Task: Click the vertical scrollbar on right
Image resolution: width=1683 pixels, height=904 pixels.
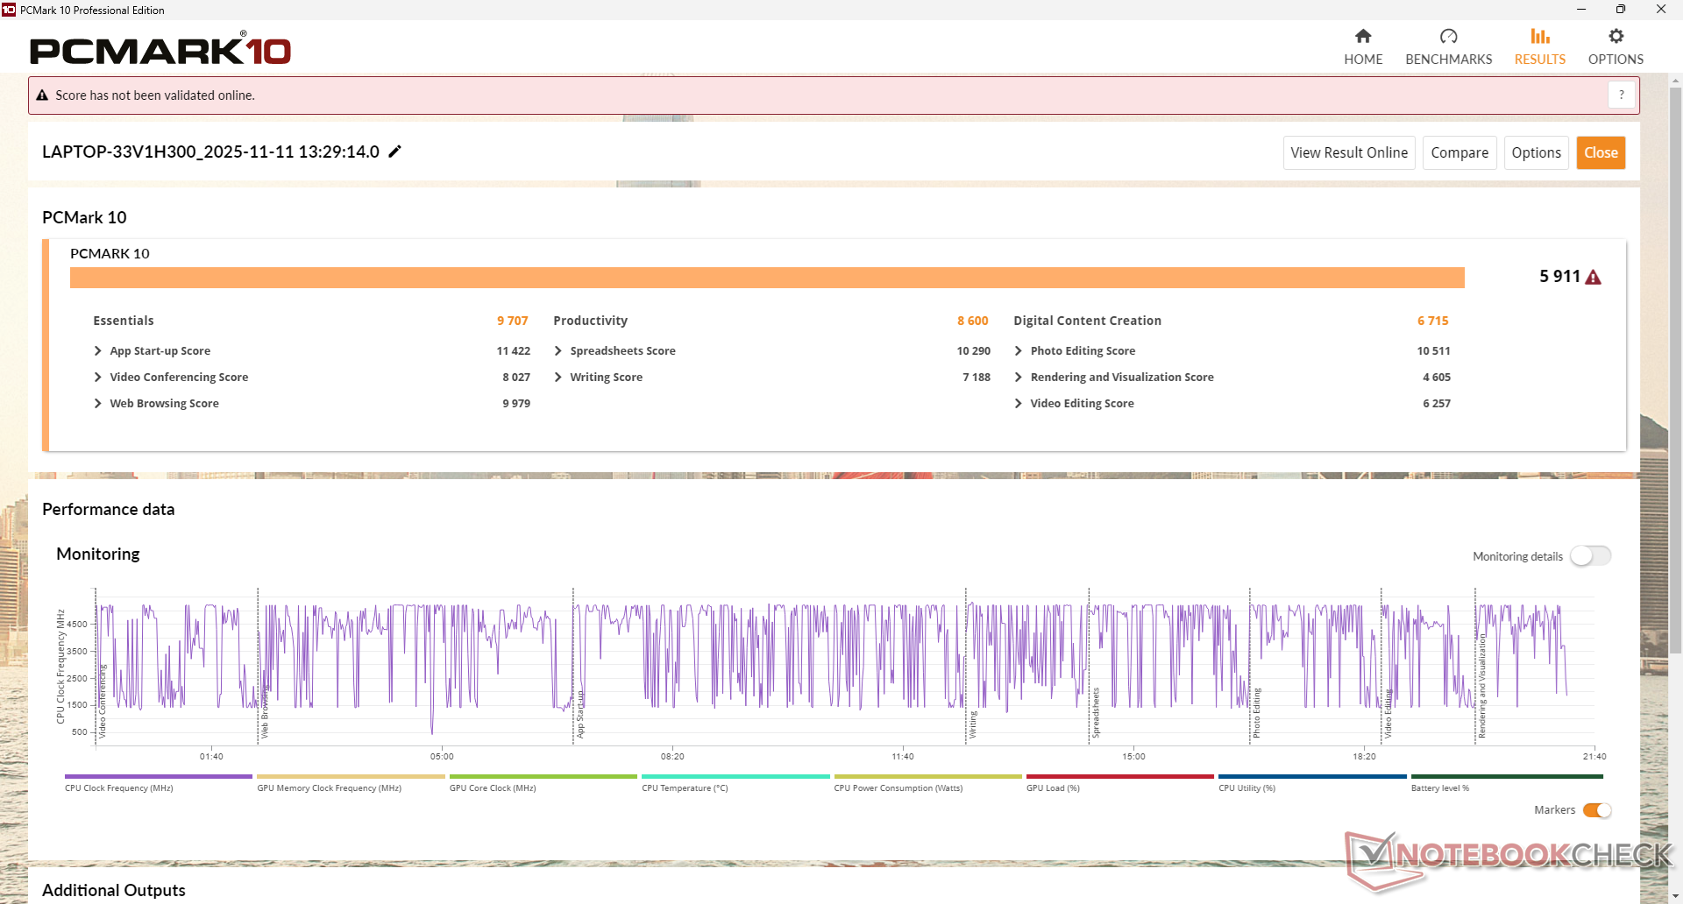Action: click(x=1675, y=368)
